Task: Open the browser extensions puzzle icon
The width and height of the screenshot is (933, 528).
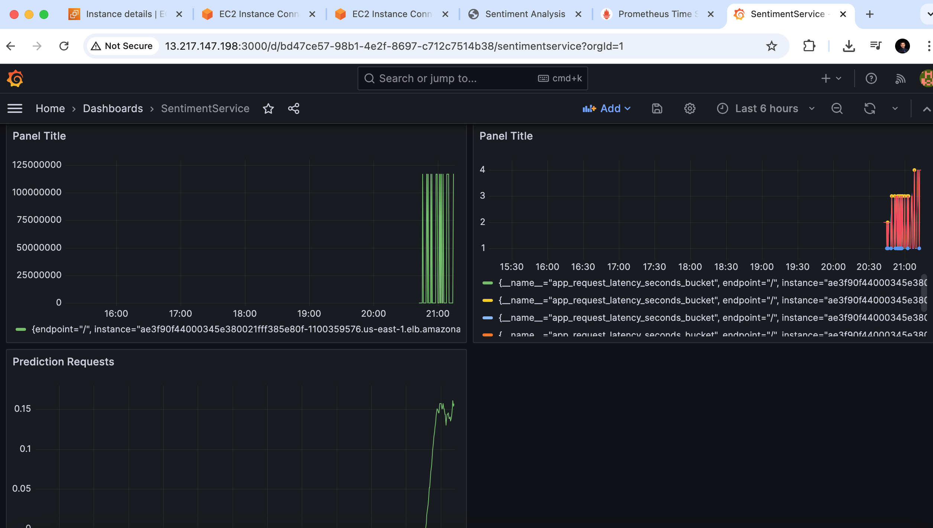Action: [x=809, y=46]
